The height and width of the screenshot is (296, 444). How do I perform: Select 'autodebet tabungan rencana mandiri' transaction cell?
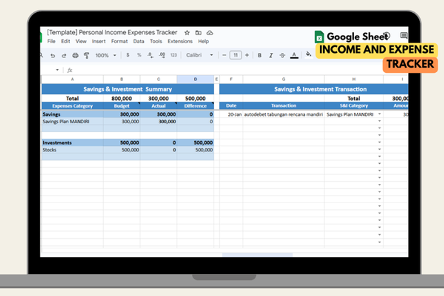[x=284, y=114]
